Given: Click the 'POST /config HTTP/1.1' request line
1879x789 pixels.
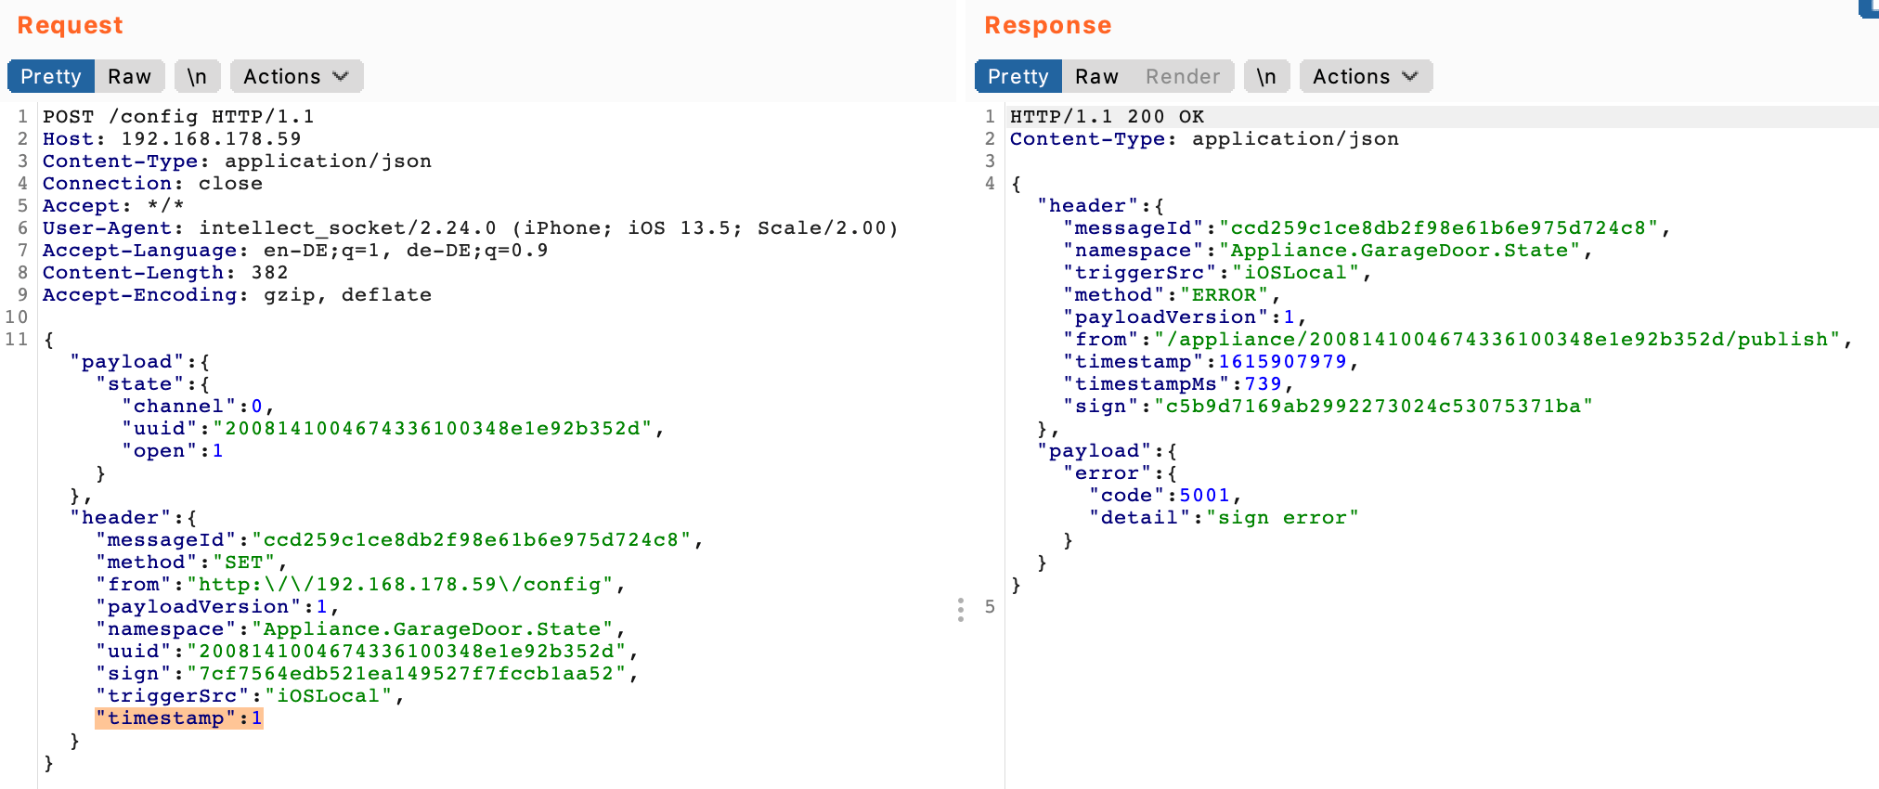Looking at the screenshot, I should 178,117.
